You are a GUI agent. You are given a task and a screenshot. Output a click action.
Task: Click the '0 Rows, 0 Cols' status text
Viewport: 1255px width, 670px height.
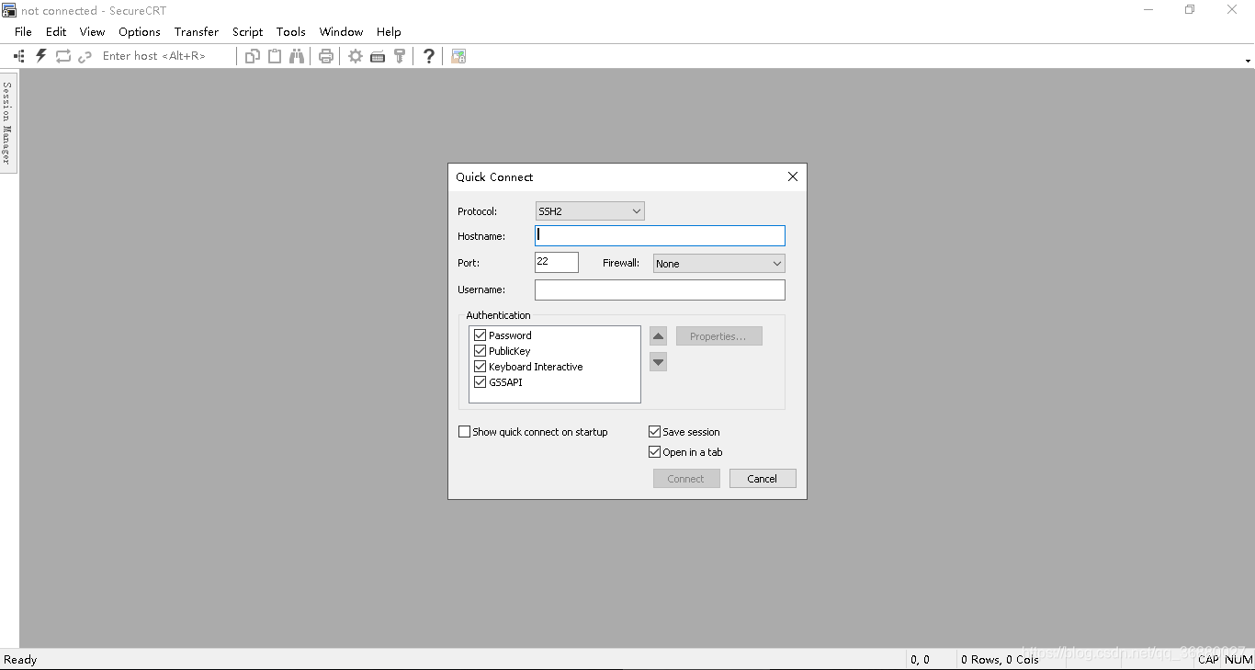(1000, 660)
